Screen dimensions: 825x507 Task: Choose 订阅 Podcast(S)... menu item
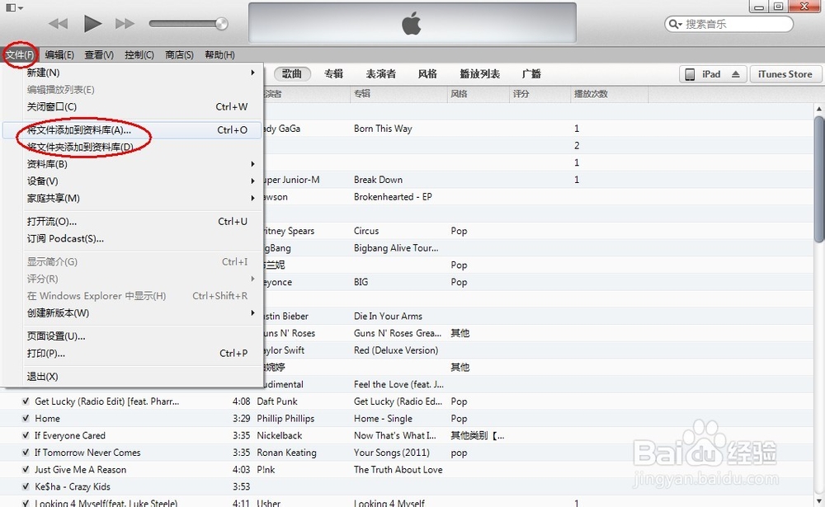tap(131, 239)
